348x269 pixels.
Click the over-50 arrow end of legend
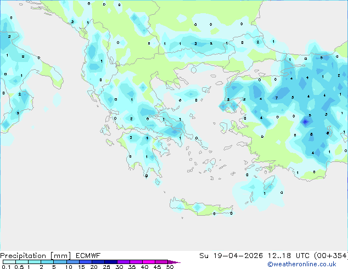click(174, 262)
